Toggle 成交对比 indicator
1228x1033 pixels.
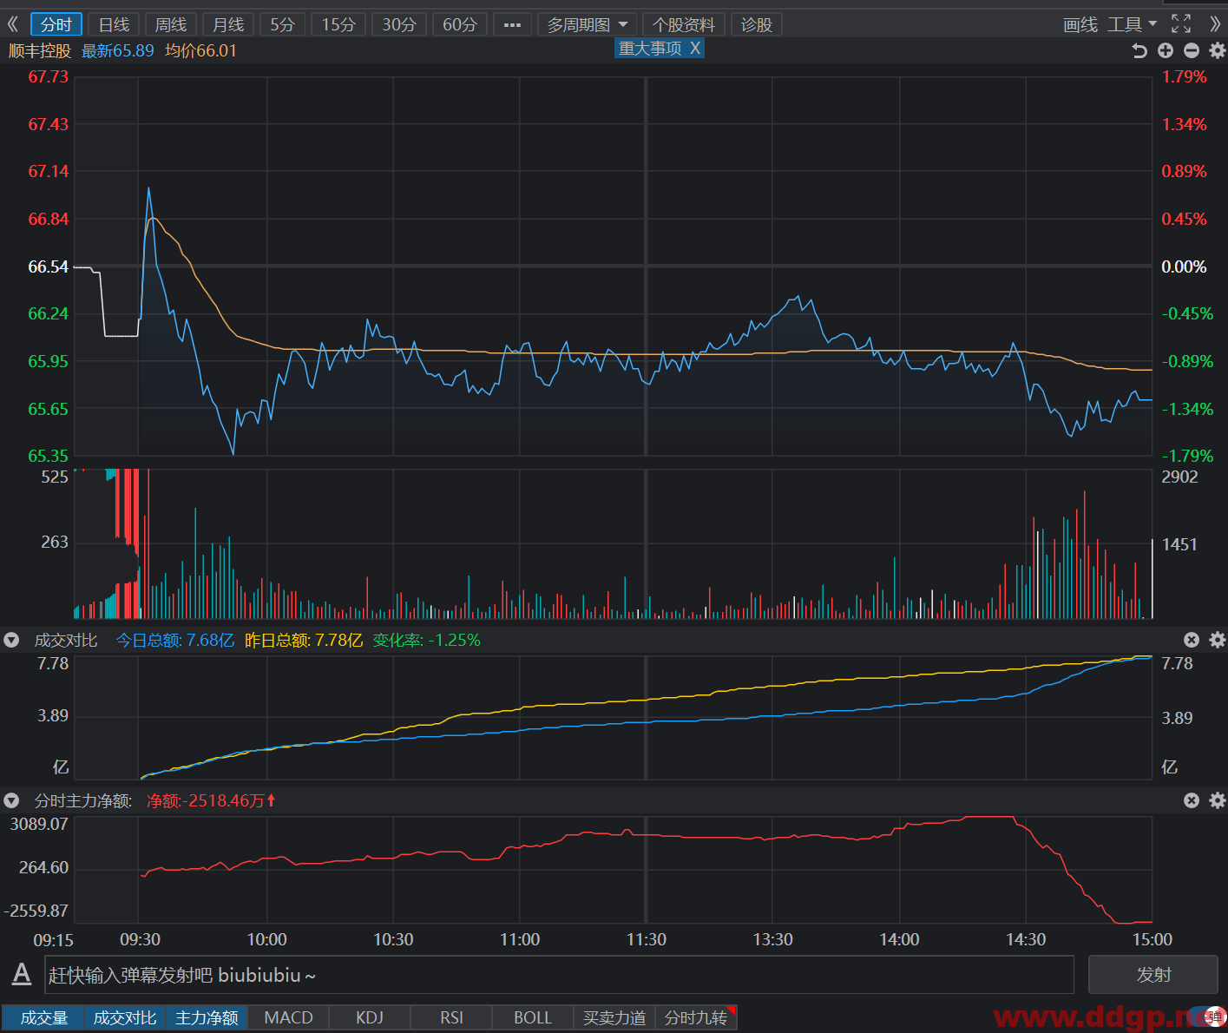pyautogui.click(x=125, y=1017)
